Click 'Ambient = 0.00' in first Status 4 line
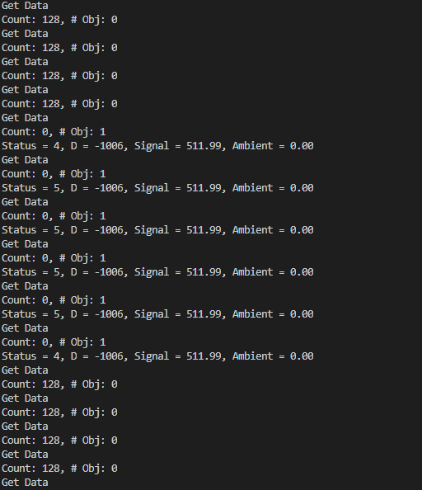The width and height of the screenshot is (422, 490). tap(273, 146)
